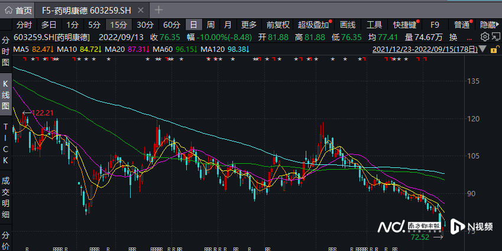Click red ellipsis more-info icon

[469, 39]
